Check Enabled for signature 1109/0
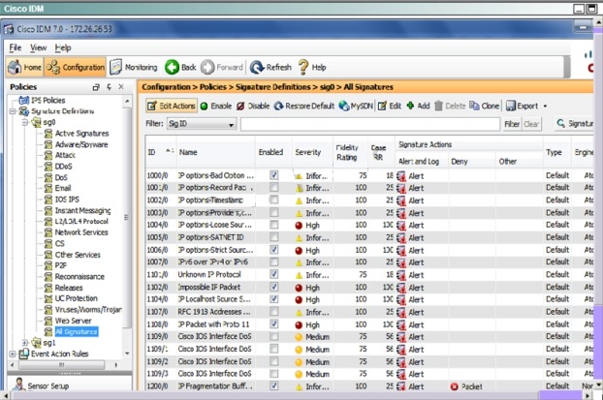The image size is (603, 400). pyautogui.click(x=273, y=337)
